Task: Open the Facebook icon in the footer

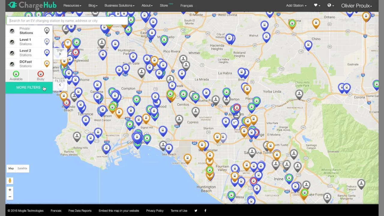Action: [205, 211]
